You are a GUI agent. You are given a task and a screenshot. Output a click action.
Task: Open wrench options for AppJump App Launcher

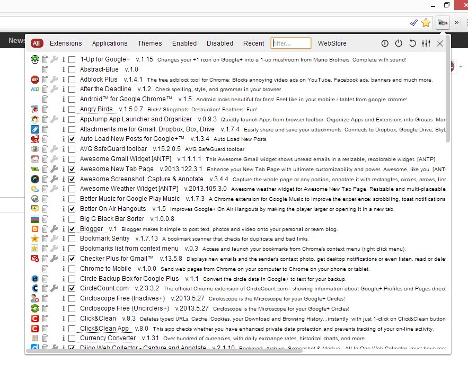54,119
